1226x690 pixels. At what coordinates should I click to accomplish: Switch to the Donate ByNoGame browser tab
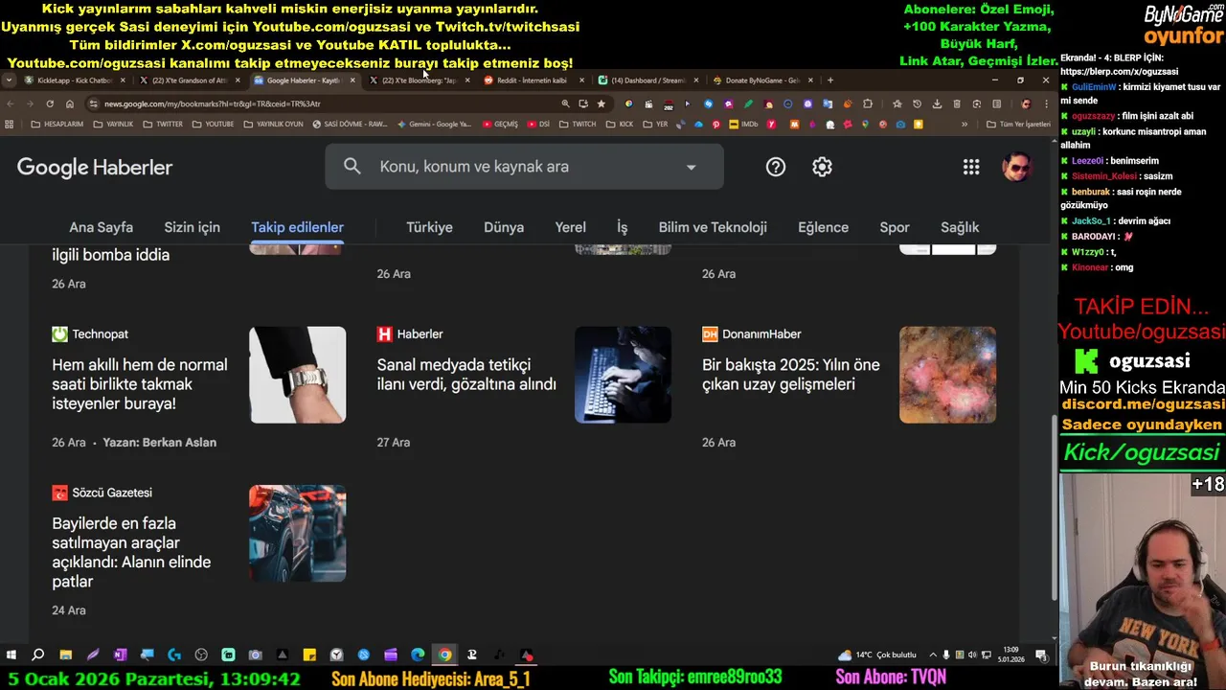pos(761,80)
